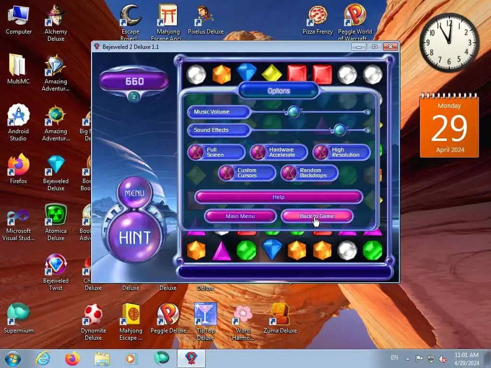Select Peggle Deluxe shortcut
The image size is (491, 368).
[x=168, y=319]
